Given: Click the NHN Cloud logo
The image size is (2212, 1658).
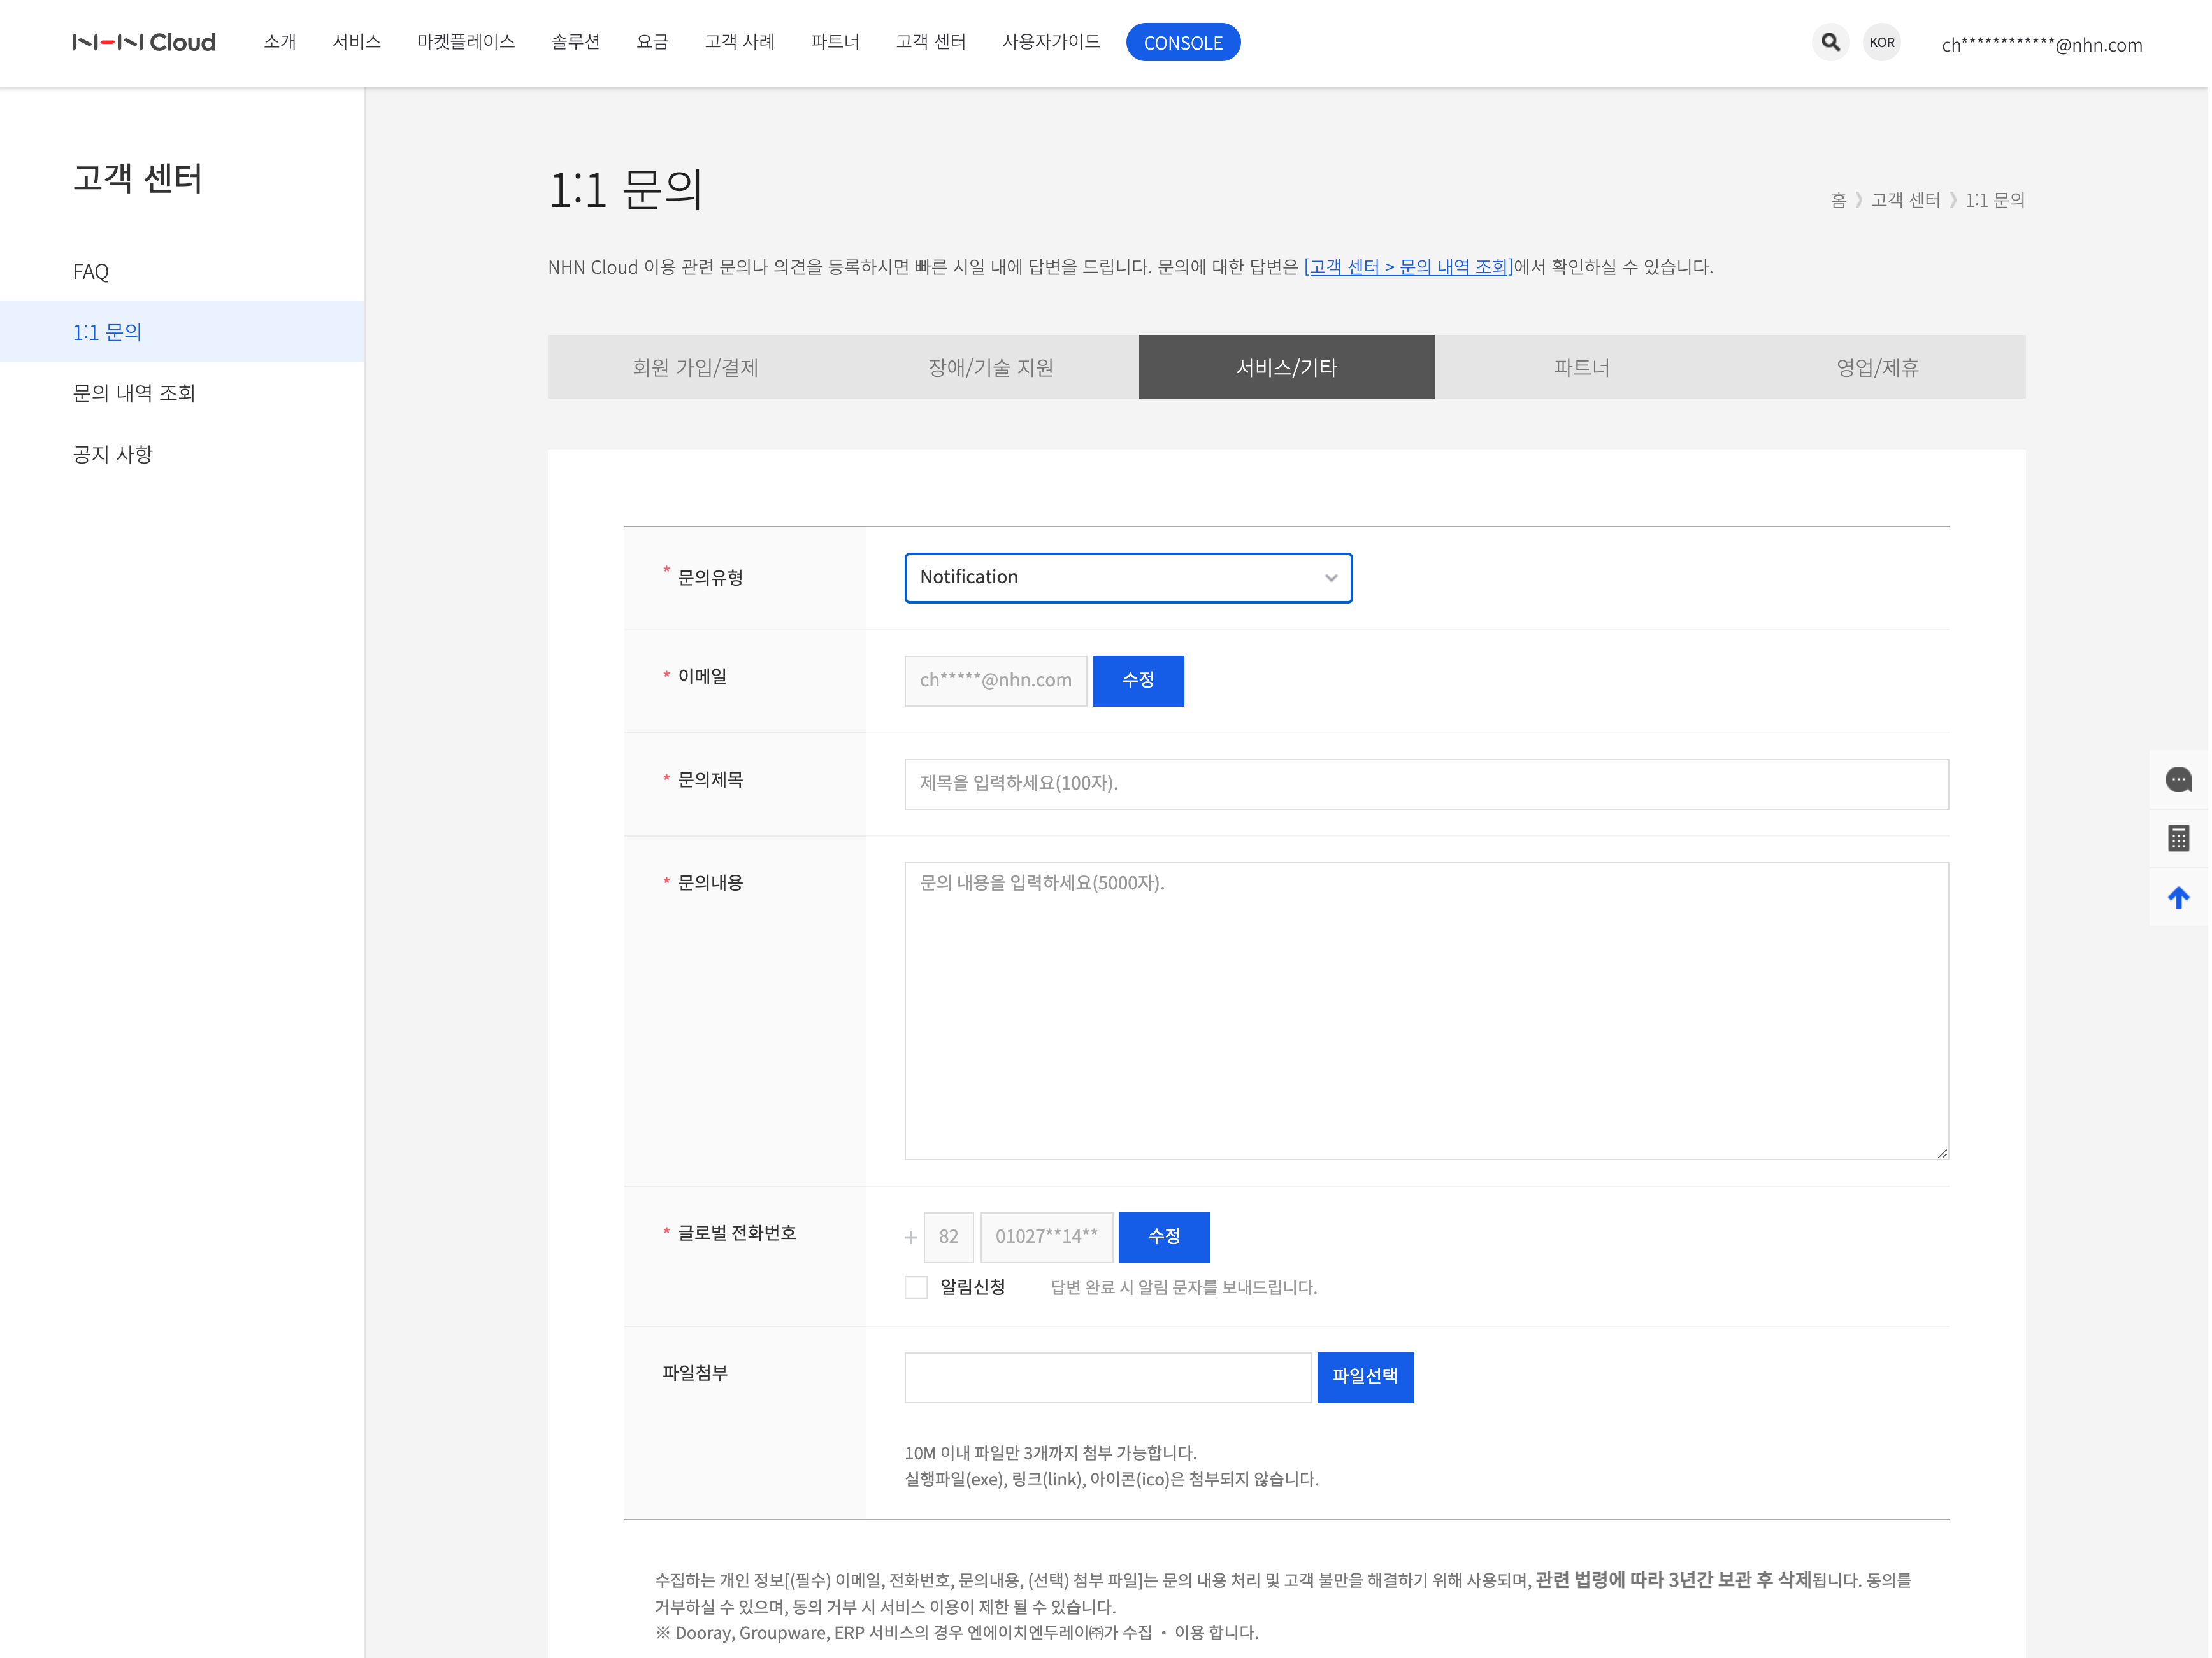Looking at the screenshot, I should pos(144,42).
